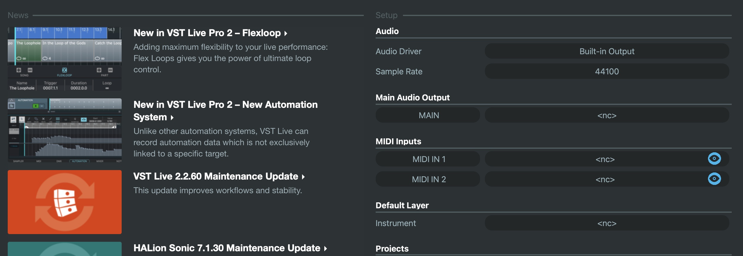Toggle the MIDI IN 2 monitor eye icon
This screenshot has height=256, width=743.
[x=714, y=179]
